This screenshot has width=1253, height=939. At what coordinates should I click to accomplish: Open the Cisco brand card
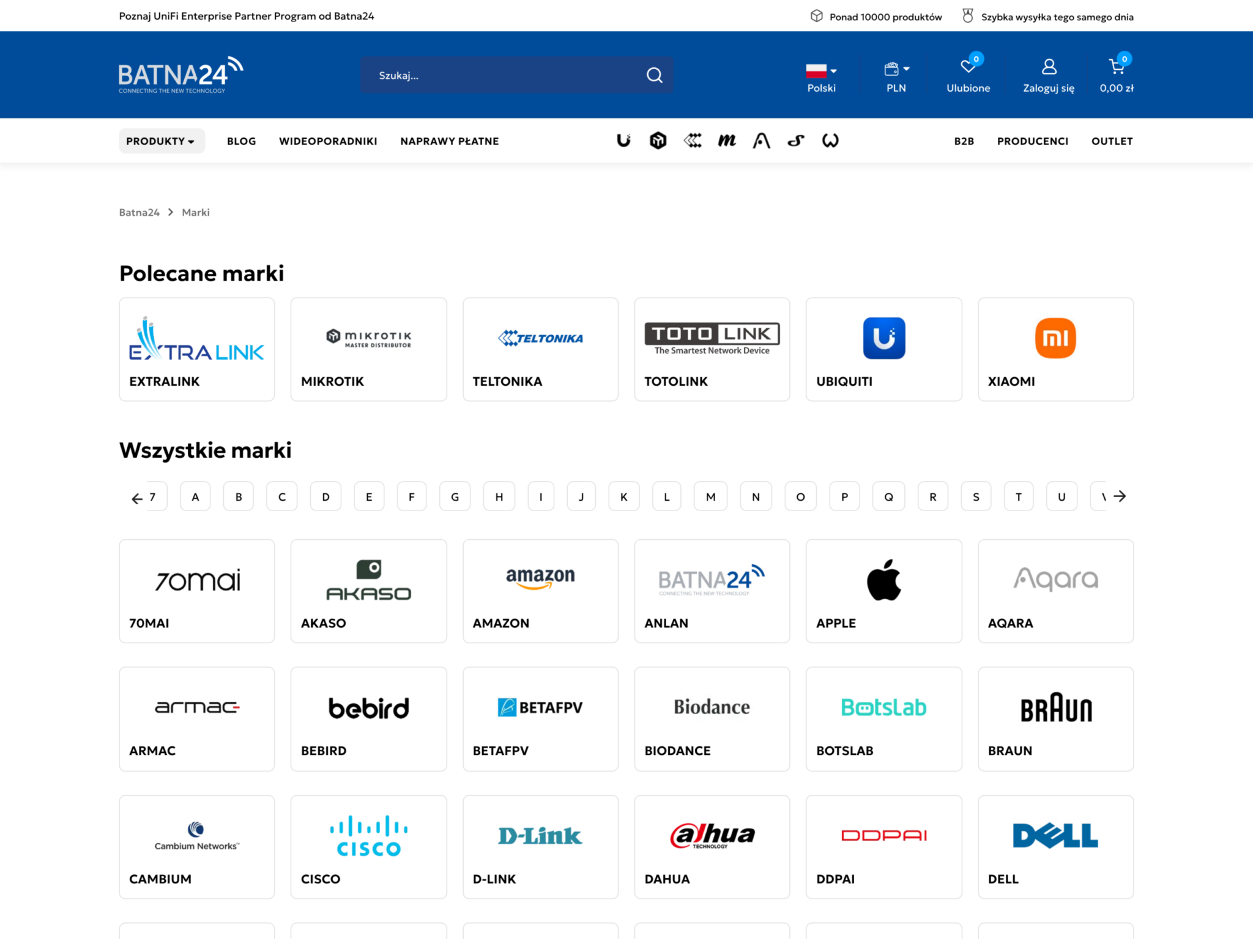pyautogui.click(x=368, y=847)
